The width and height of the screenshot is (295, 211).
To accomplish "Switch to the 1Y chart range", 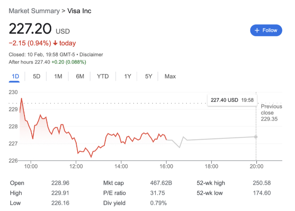I will pos(128,76).
